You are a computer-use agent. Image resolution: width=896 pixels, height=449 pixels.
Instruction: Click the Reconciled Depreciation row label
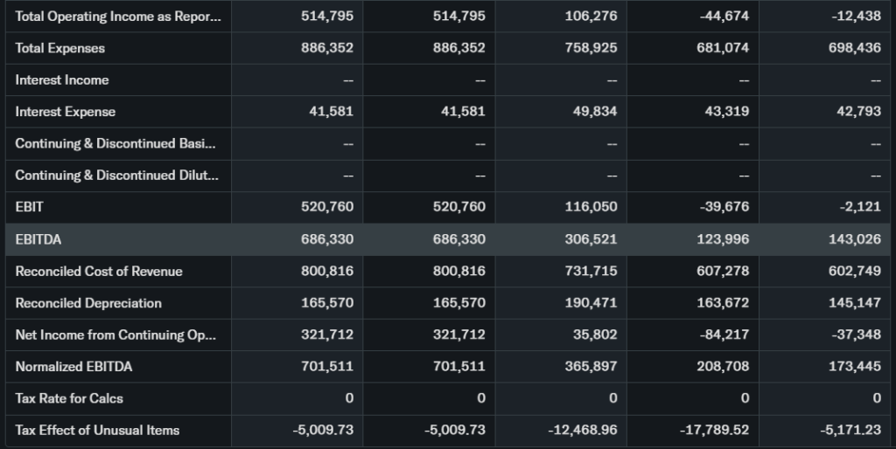pos(88,303)
